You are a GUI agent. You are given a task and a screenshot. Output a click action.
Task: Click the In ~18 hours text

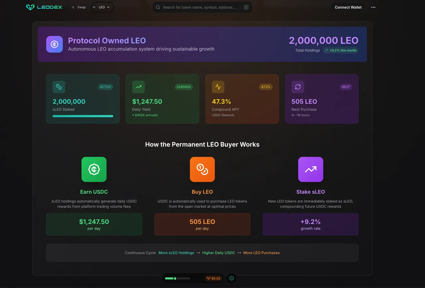[300, 115]
